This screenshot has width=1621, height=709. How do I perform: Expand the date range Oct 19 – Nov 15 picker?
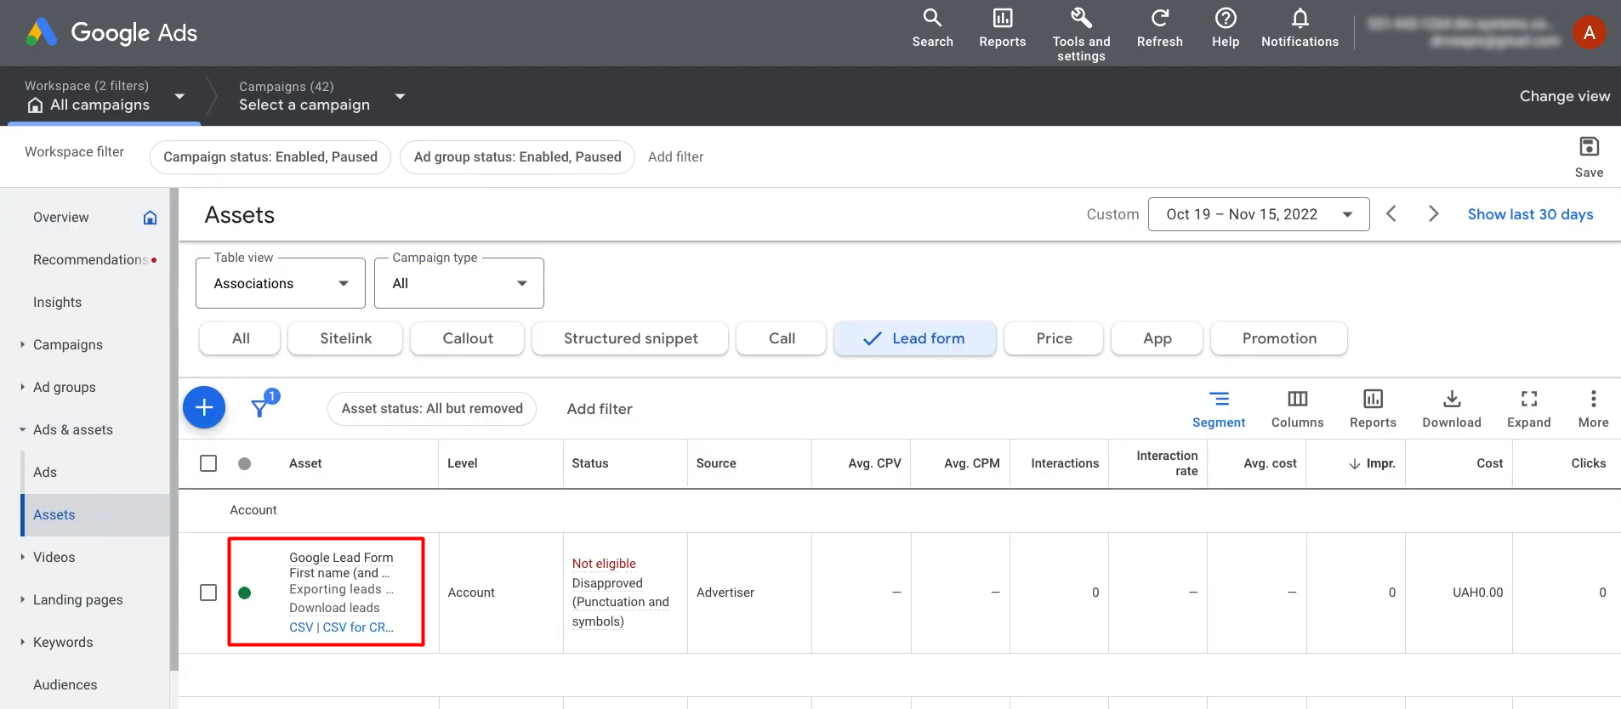point(1258,214)
